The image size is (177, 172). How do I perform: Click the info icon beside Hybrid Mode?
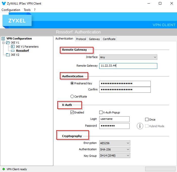pyautogui.click(x=140, y=126)
